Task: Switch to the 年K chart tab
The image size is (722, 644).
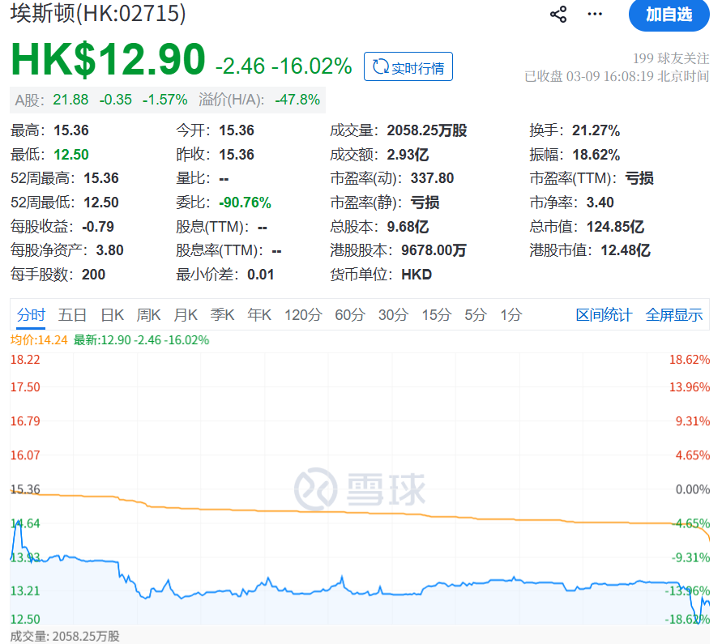Action: (x=259, y=315)
